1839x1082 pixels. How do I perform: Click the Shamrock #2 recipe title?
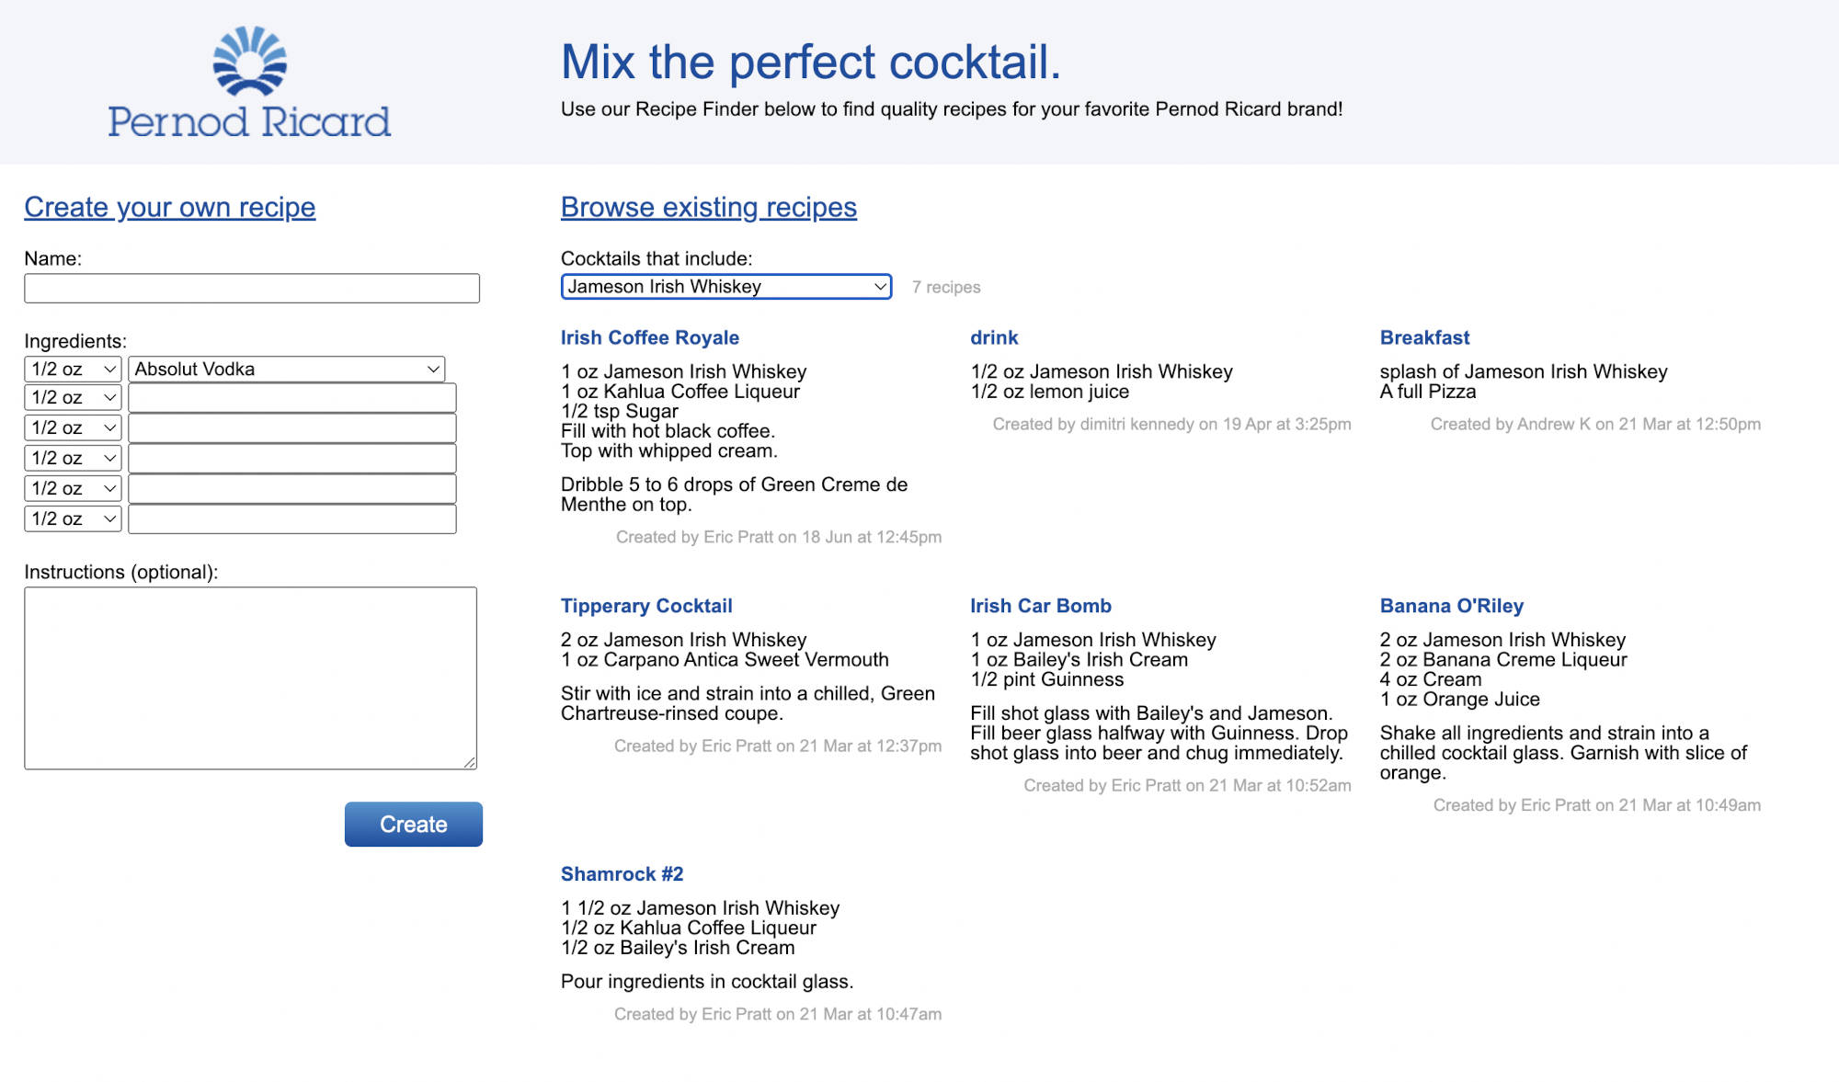[x=622, y=874]
